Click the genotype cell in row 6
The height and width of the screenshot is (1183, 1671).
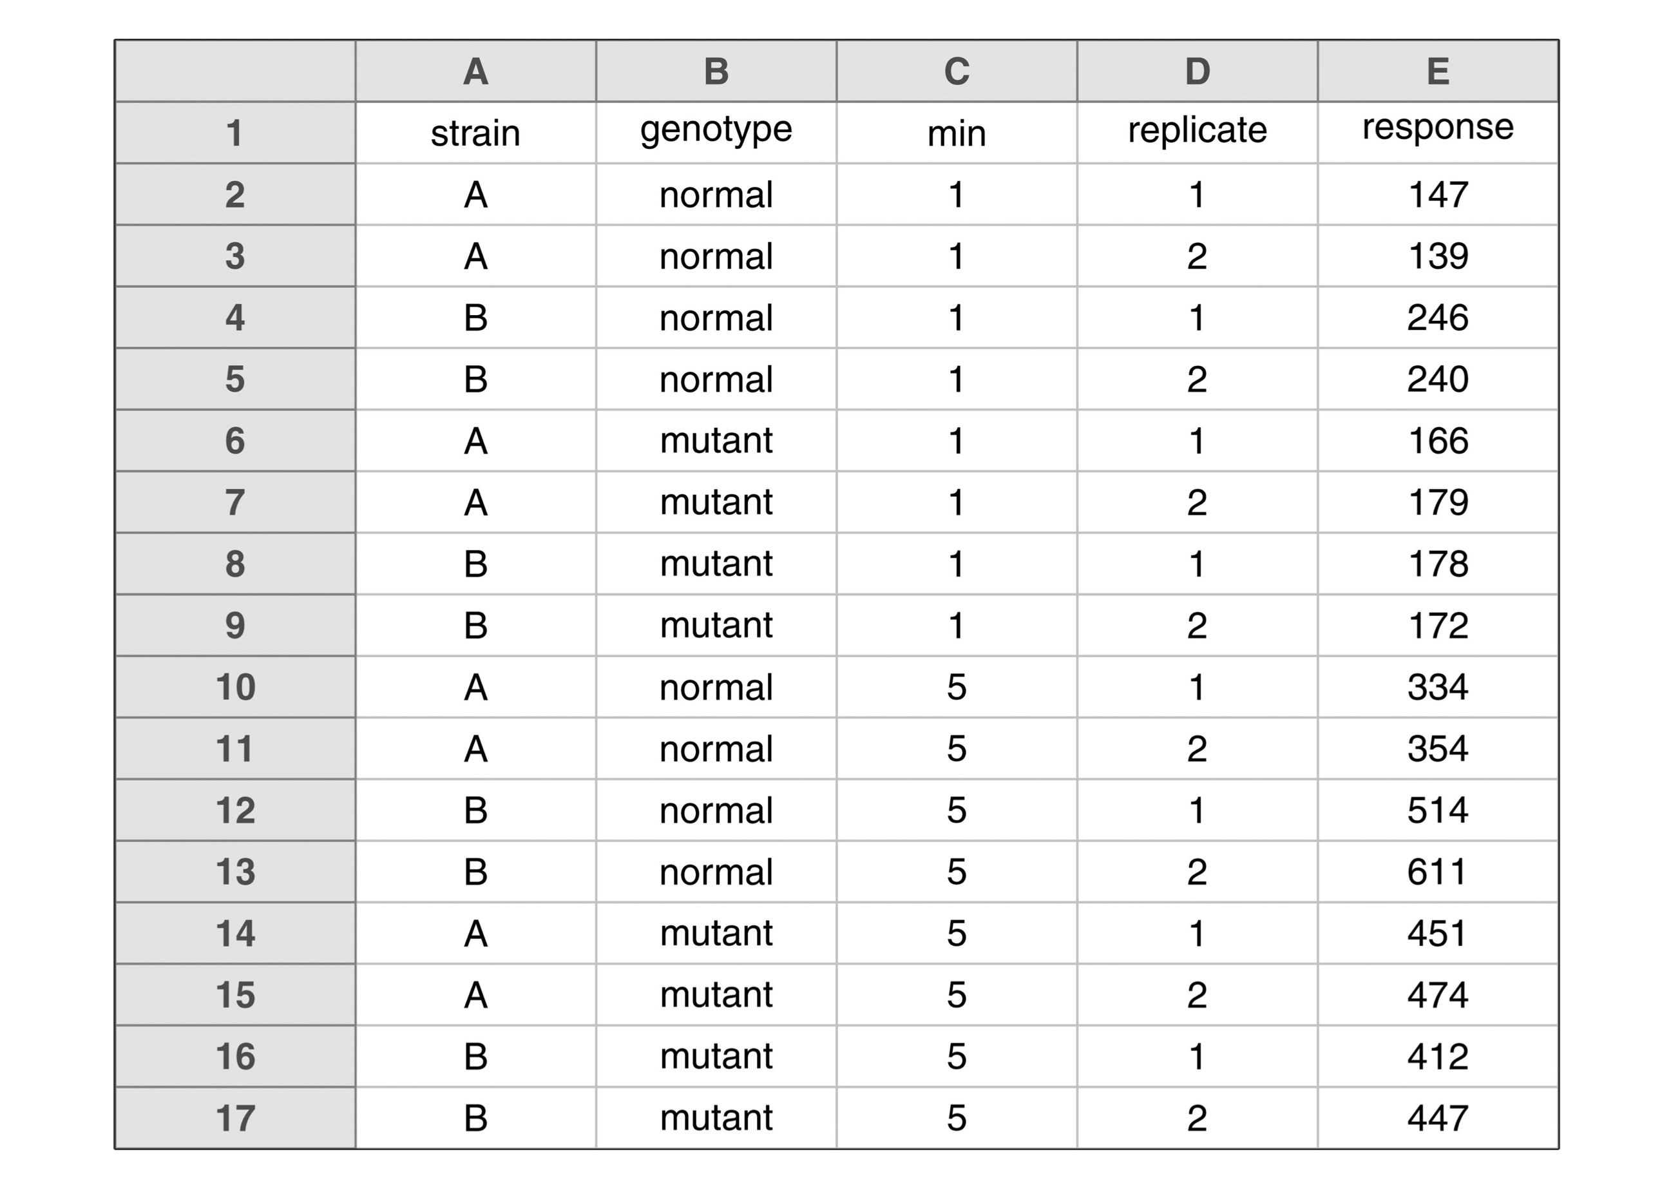716,441
